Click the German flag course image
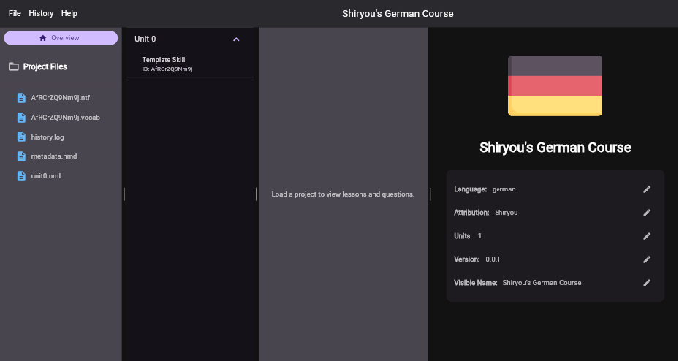 (555, 85)
